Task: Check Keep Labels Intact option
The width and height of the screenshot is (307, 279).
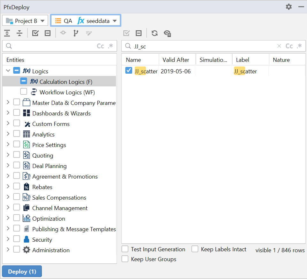Action: pos(195,249)
